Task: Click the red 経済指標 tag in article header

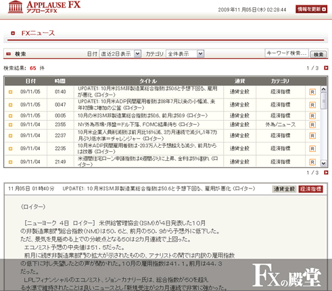Action: [310, 189]
